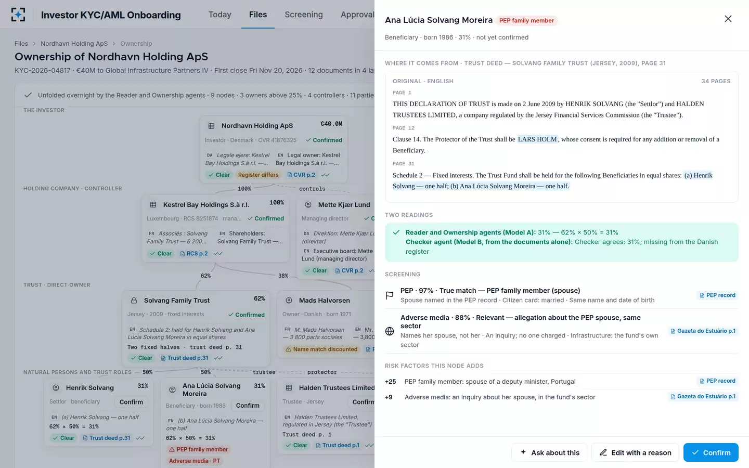Image resolution: width=749 pixels, height=468 pixels.
Task: Open Trust deed p.1 on Halden Trustees card
Action: click(x=337, y=446)
